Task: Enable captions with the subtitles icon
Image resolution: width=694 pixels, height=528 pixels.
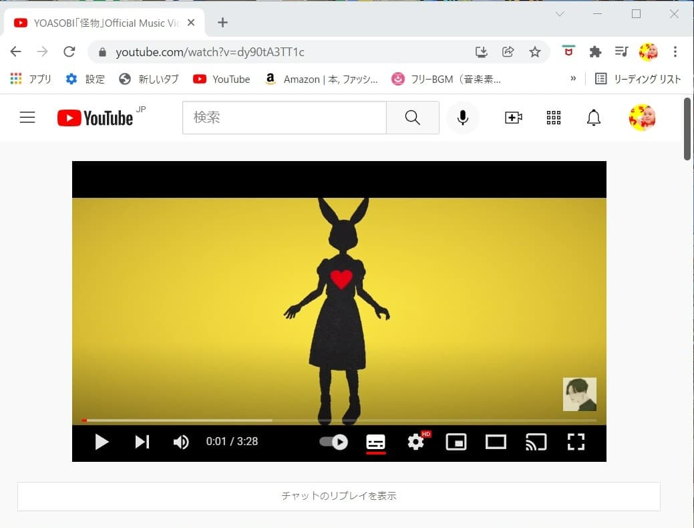Action: tap(376, 442)
